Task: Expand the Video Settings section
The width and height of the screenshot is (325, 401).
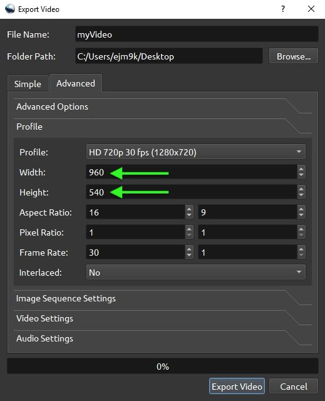Action: pyautogui.click(x=163, y=318)
